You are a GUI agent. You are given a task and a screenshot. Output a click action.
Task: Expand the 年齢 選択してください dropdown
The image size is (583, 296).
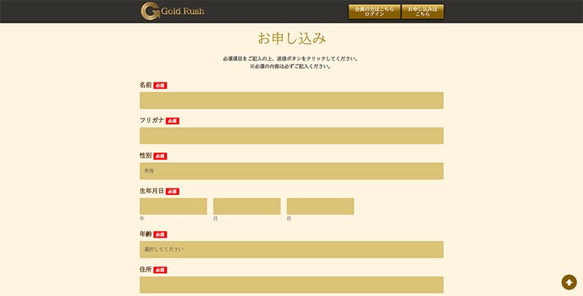click(x=291, y=249)
